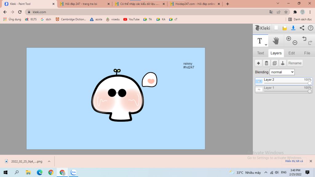
Task: Select Layer 1 in layers list
Action: tap(284, 89)
